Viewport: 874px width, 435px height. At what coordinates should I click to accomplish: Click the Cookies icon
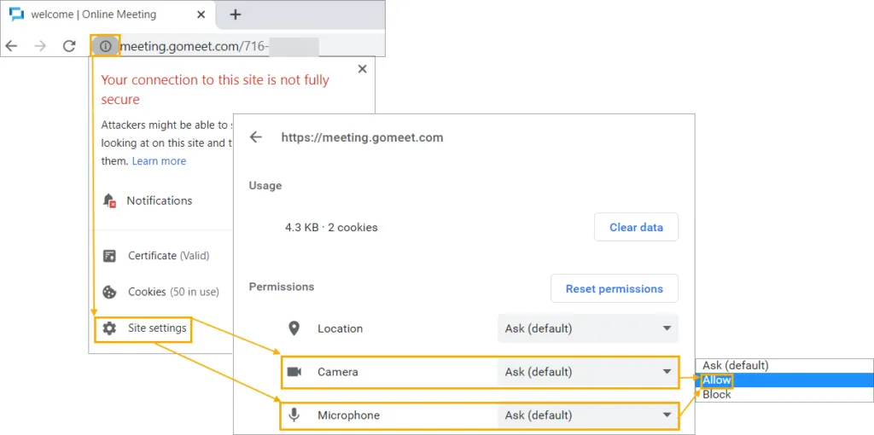coord(109,292)
